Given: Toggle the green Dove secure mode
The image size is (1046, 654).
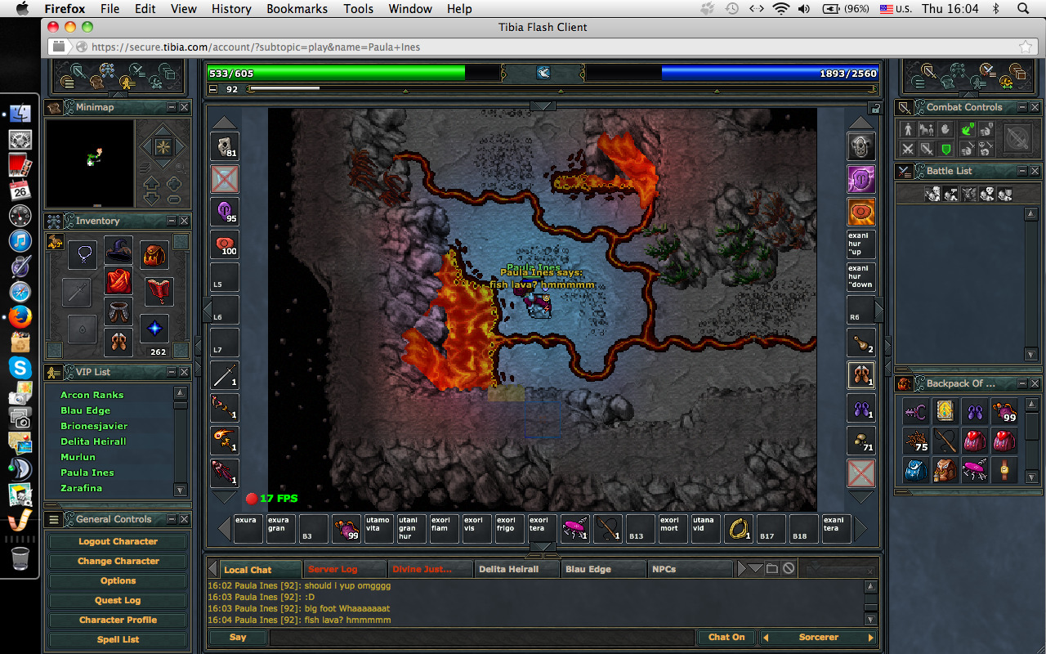Looking at the screenshot, I should tap(966, 129).
